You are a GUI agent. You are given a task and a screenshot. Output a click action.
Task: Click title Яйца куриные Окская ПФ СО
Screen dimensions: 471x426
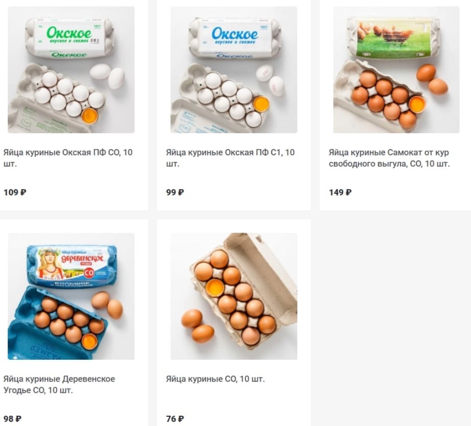(68, 158)
